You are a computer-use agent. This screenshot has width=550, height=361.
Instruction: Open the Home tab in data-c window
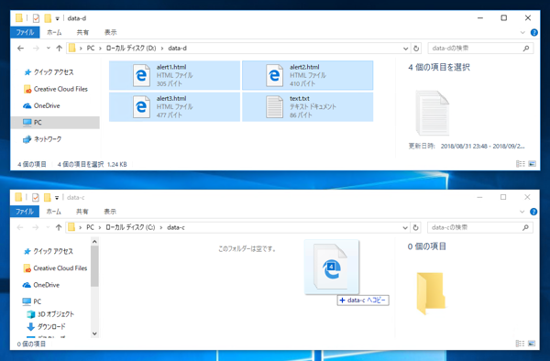[x=54, y=212]
